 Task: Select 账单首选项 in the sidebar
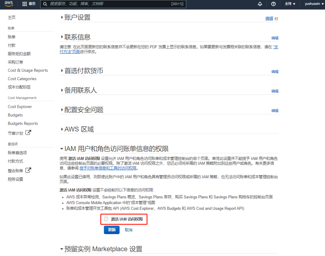coord(17,153)
